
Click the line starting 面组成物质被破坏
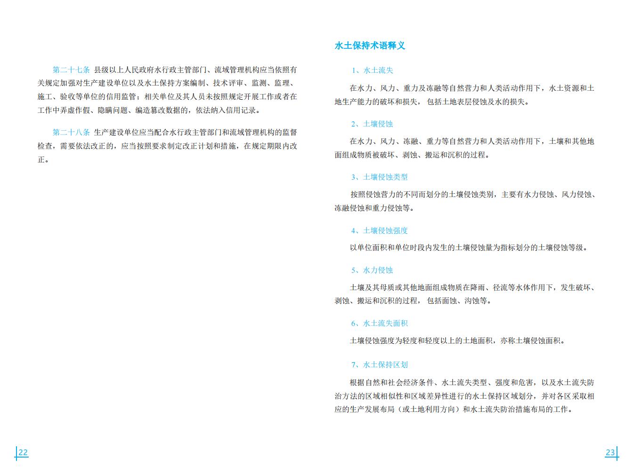[412, 155]
